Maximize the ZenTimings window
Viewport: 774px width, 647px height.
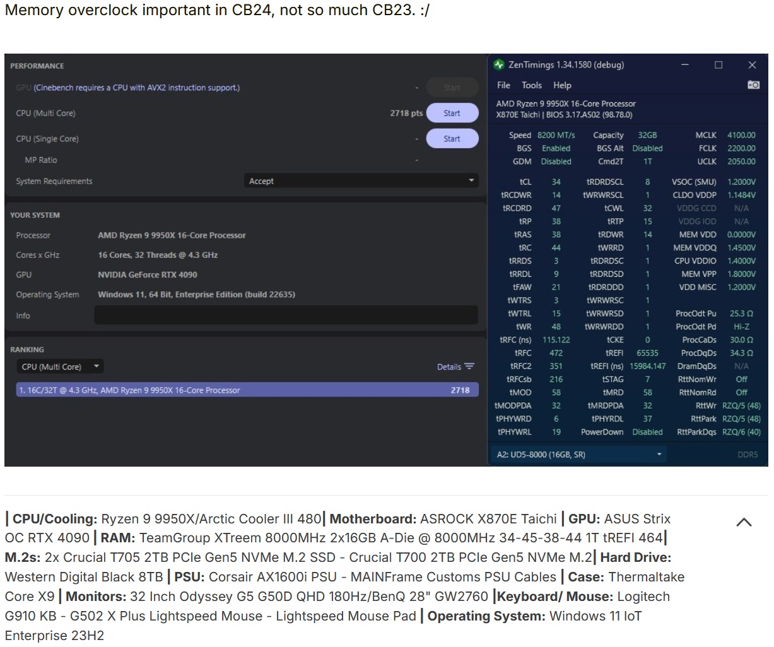(x=718, y=65)
